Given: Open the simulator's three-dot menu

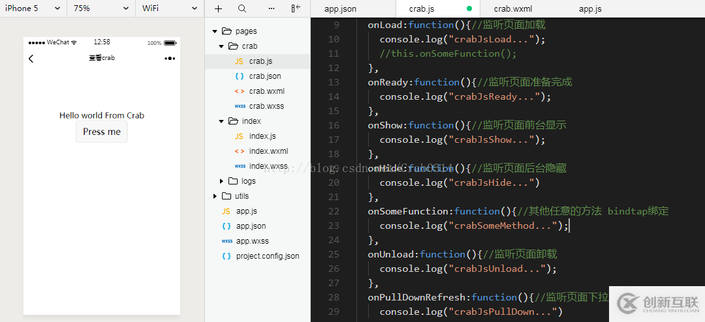Looking at the screenshot, I should [170, 59].
